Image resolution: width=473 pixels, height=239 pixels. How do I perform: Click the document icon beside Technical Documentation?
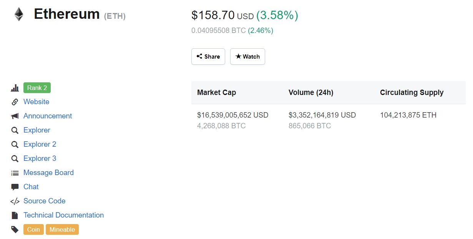15,215
